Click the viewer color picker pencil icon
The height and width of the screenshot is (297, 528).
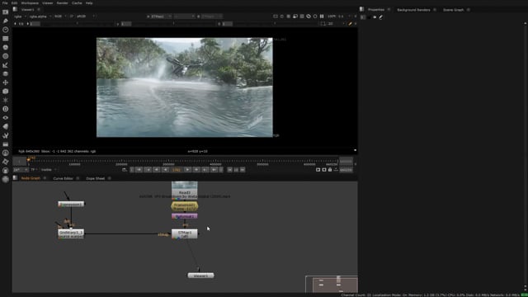click(x=350, y=24)
